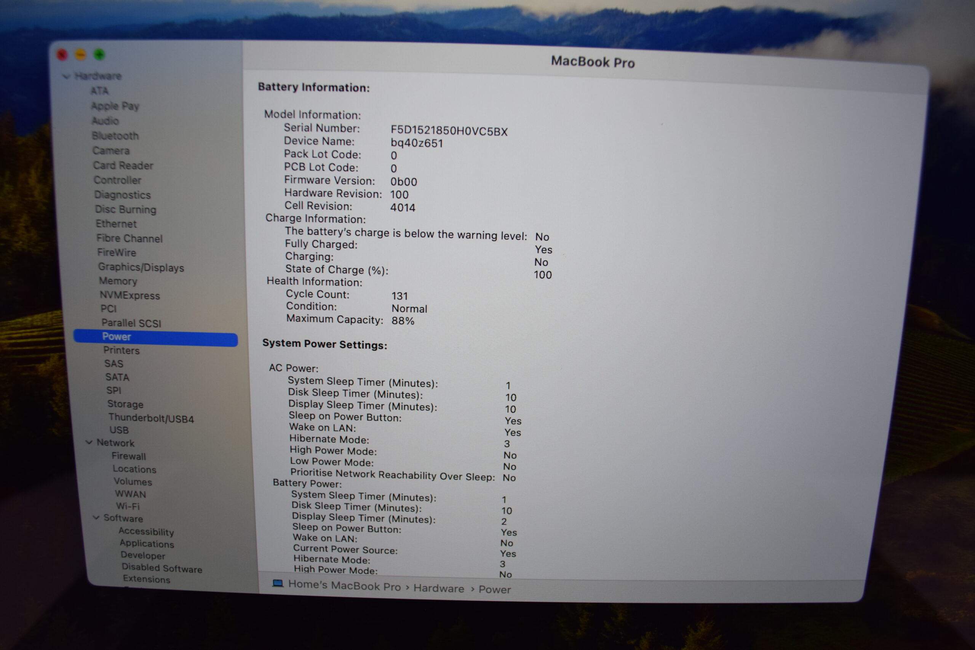Viewport: 975px width, 650px height.
Task: Select Apple Pay in the sidebar
Action: tap(115, 106)
